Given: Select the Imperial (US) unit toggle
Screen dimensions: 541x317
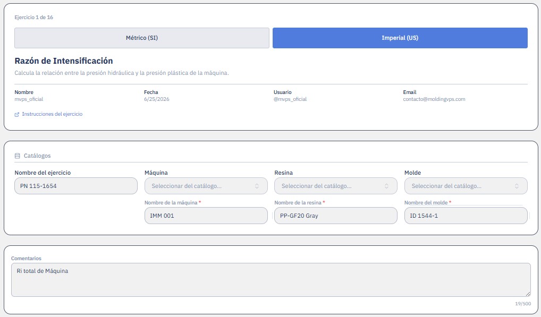Looking at the screenshot, I should coord(400,38).
